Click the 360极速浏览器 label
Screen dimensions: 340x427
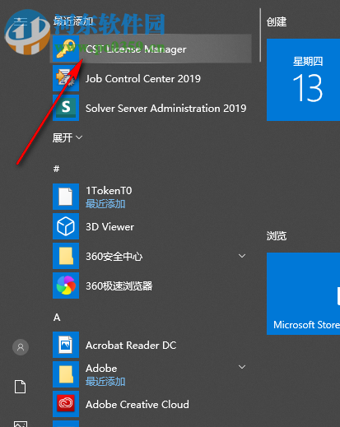coord(119,286)
